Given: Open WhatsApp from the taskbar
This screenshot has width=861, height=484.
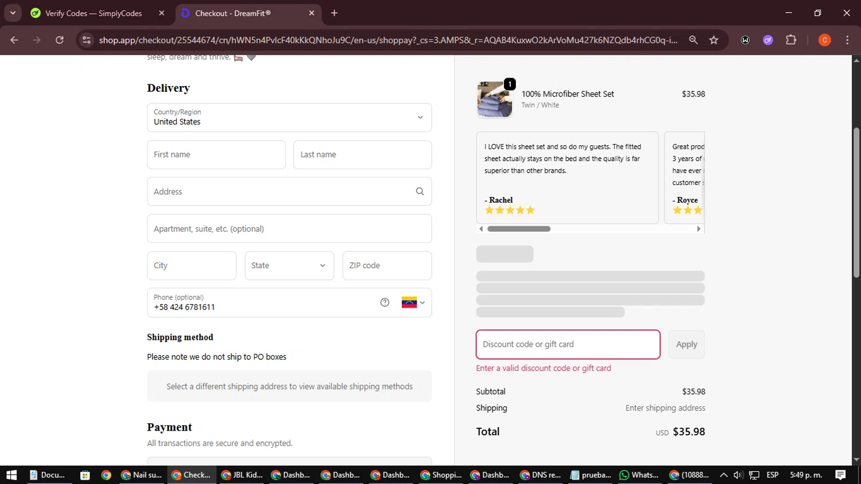Looking at the screenshot, I should [x=639, y=475].
